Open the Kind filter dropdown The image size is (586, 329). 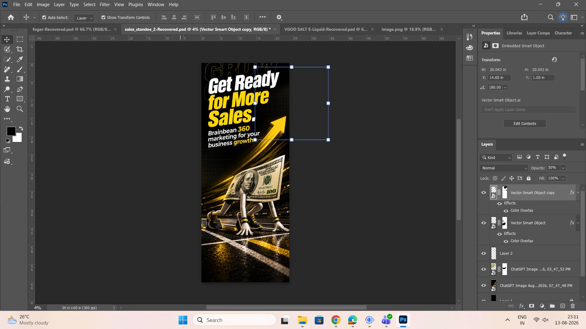pyautogui.click(x=496, y=157)
